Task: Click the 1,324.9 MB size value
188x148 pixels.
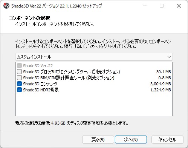Action: [160, 90]
